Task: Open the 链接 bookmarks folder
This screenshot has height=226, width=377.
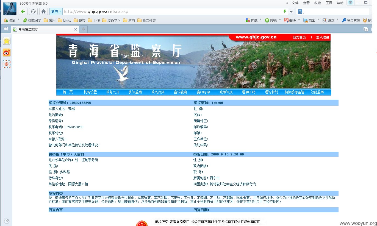Action: (x=80, y=20)
